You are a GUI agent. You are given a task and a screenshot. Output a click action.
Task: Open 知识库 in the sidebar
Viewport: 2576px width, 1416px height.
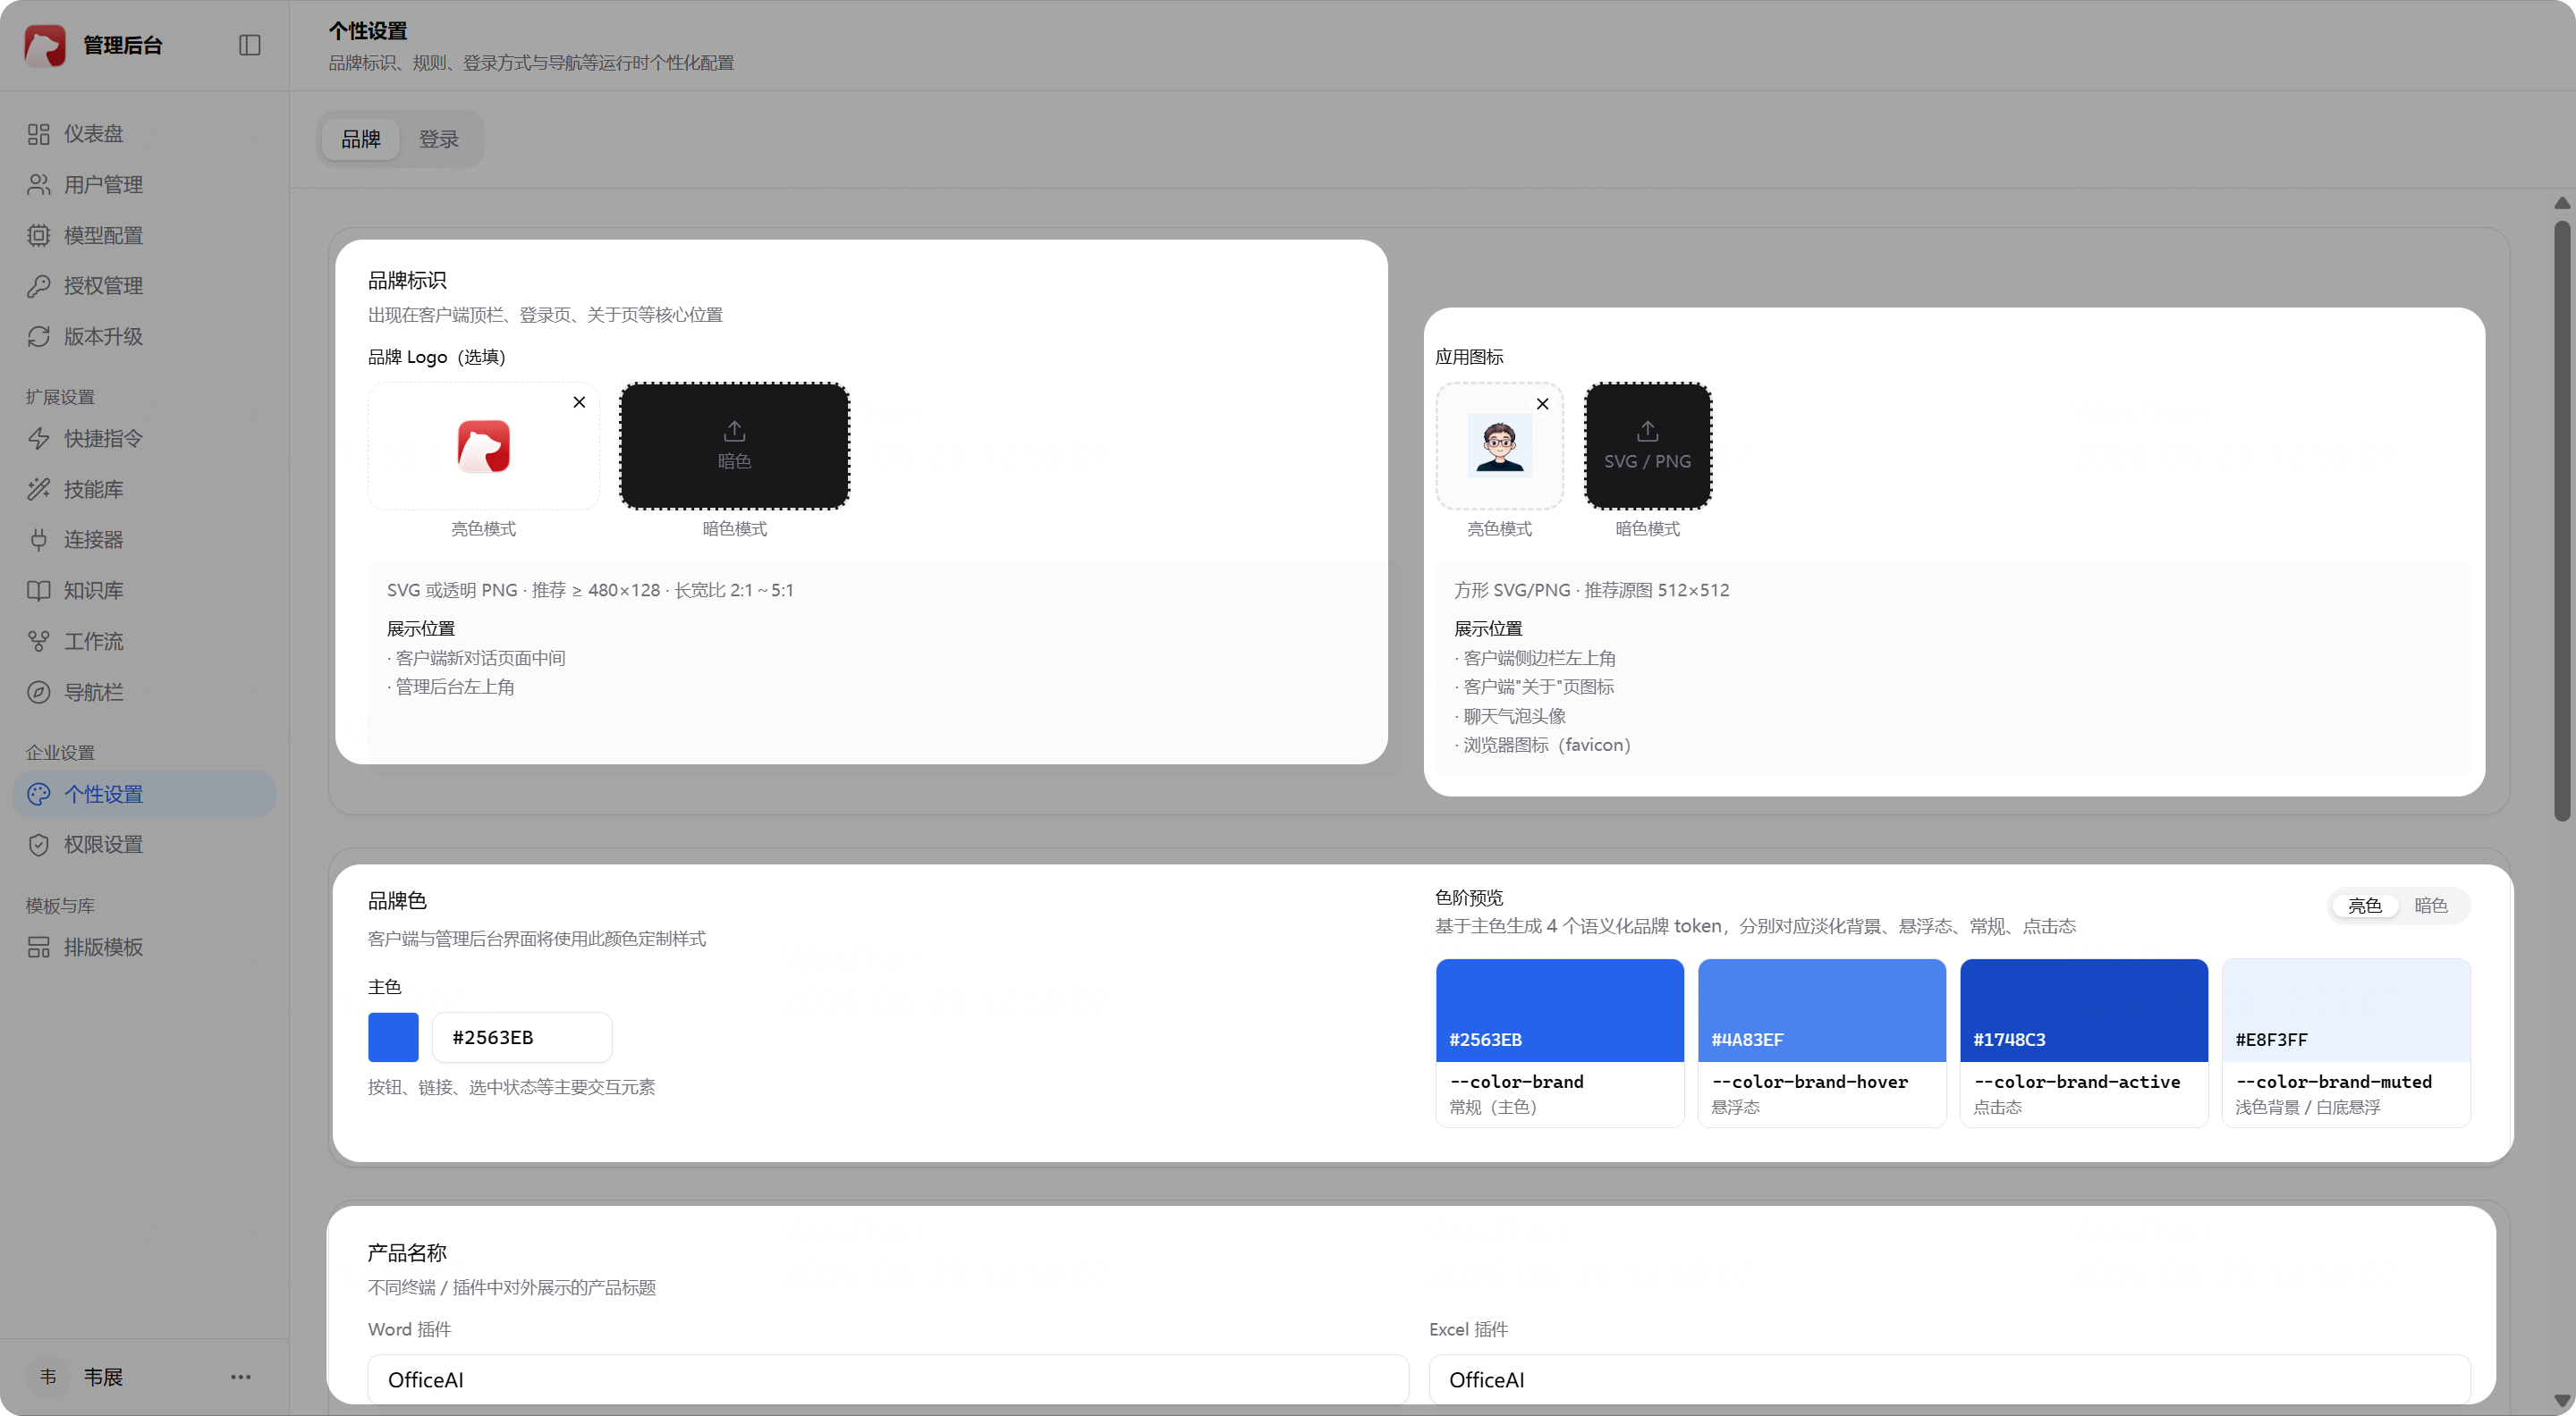(x=144, y=591)
